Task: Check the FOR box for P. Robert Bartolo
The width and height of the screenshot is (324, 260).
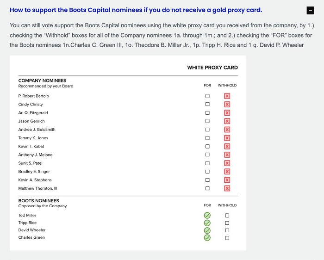Action: 207,96
